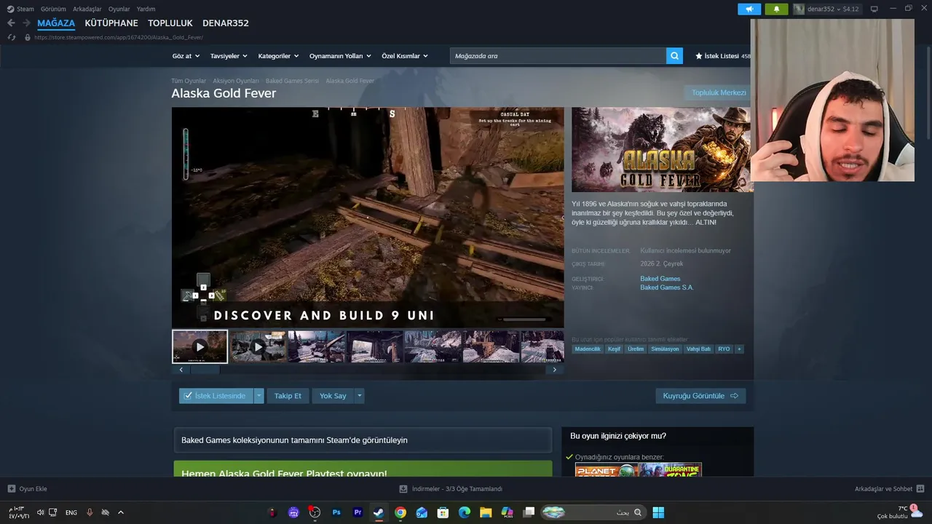Expand the Oynamanın Yolları dropdown
Viewport: 932px width, 524px height.
340,56
